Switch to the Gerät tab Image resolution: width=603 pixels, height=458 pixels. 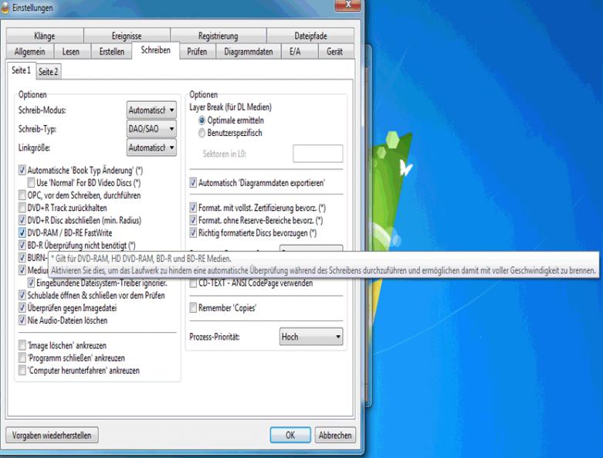coord(334,52)
